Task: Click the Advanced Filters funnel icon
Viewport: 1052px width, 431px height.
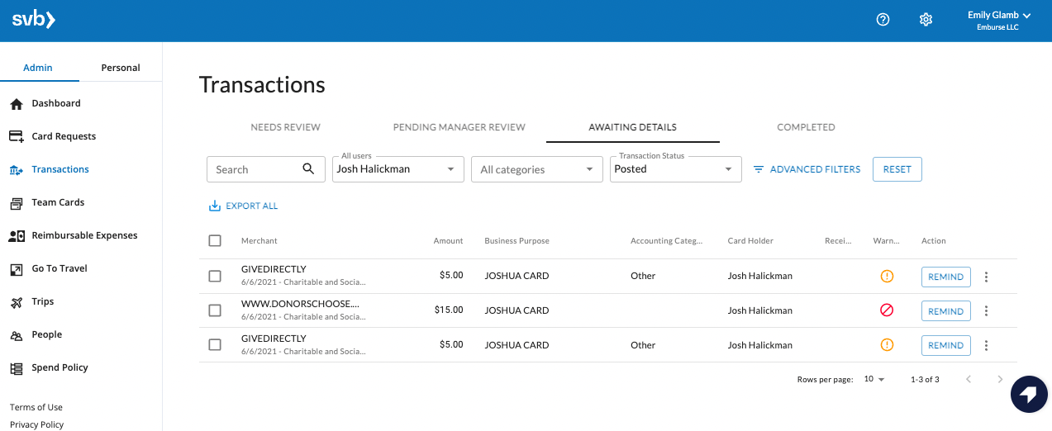Action: 759,169
